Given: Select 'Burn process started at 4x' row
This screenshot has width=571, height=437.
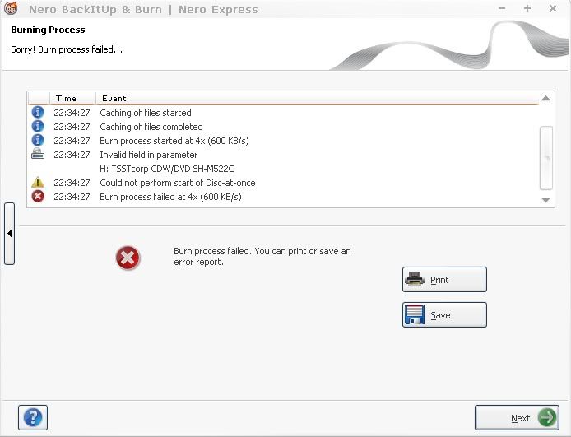Looking at the screenshot, I should pyautogui.click(x=283, y=141).
